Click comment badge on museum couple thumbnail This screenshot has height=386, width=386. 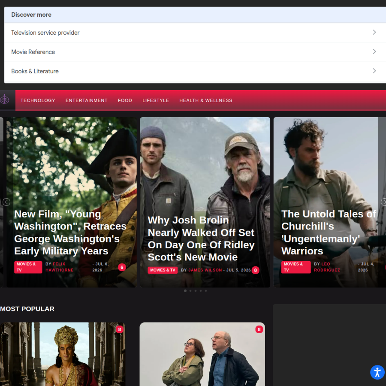259,329
